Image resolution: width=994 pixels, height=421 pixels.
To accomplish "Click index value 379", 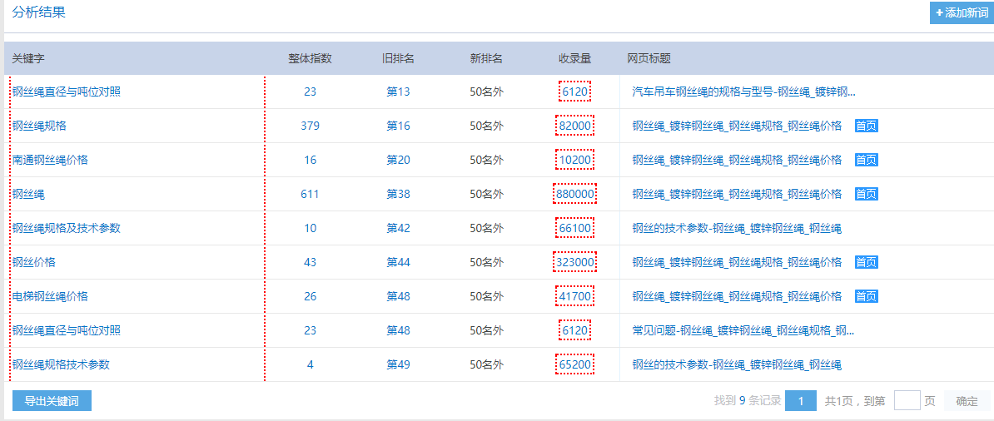I will pos(310,126).
